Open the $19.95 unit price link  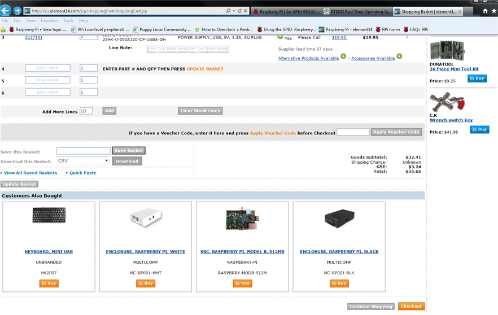click(339, 37)
